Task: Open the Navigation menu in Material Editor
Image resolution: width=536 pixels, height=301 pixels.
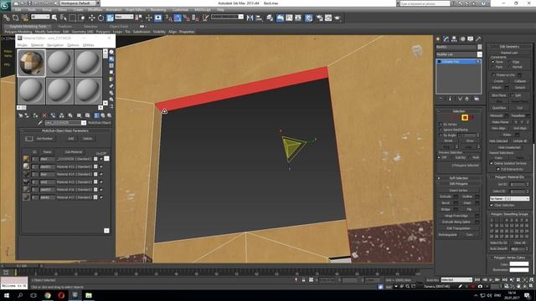Action: tap(55, 45)
